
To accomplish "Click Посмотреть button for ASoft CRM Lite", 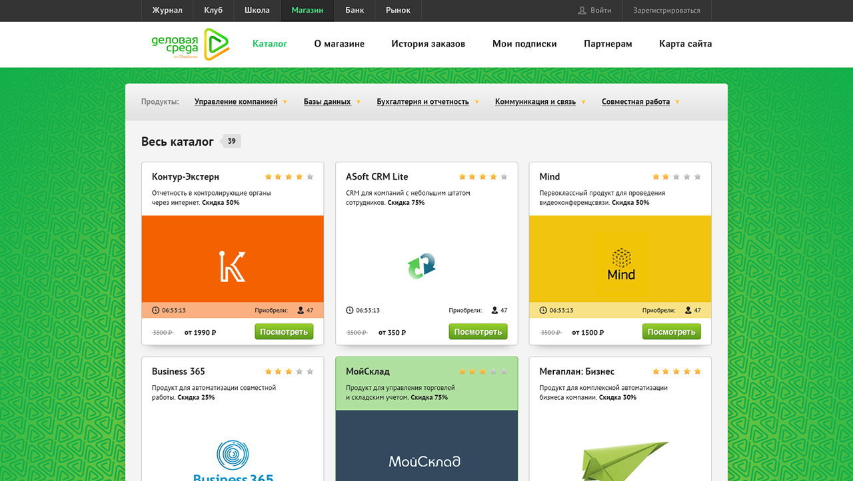I will click(x=478, y=331).
